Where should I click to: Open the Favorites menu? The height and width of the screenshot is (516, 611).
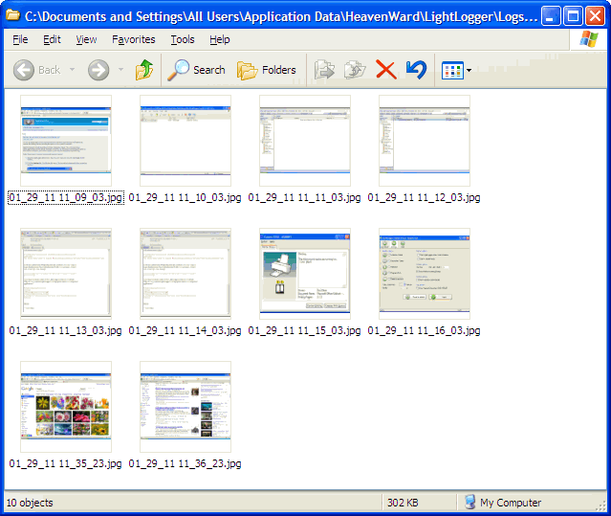coord(133,39)
